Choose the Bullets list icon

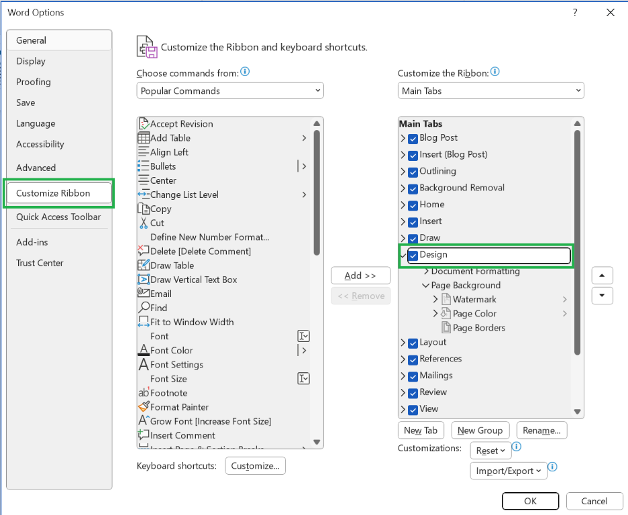coord(144,166)
